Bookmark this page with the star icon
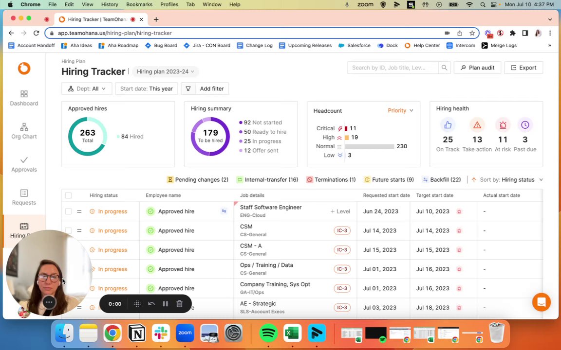 click(472, 33)
